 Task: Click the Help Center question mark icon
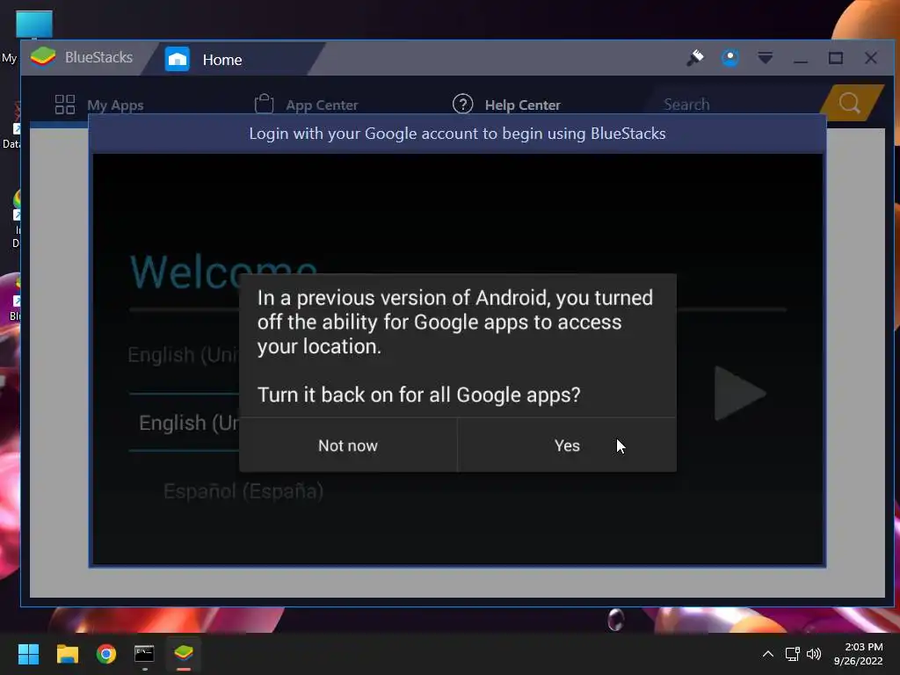pyautogui.click(x=462, y=104)
